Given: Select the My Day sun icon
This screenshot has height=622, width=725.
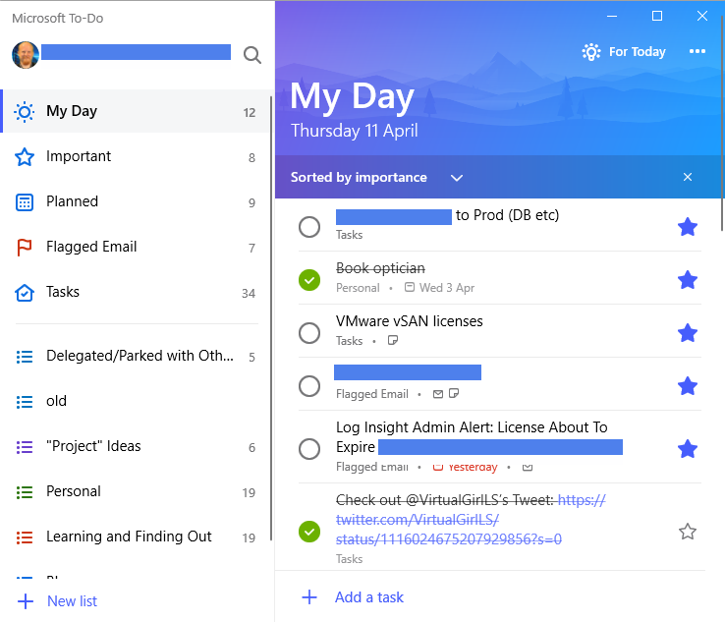Looking at the screenshot, I should (25, 112).
